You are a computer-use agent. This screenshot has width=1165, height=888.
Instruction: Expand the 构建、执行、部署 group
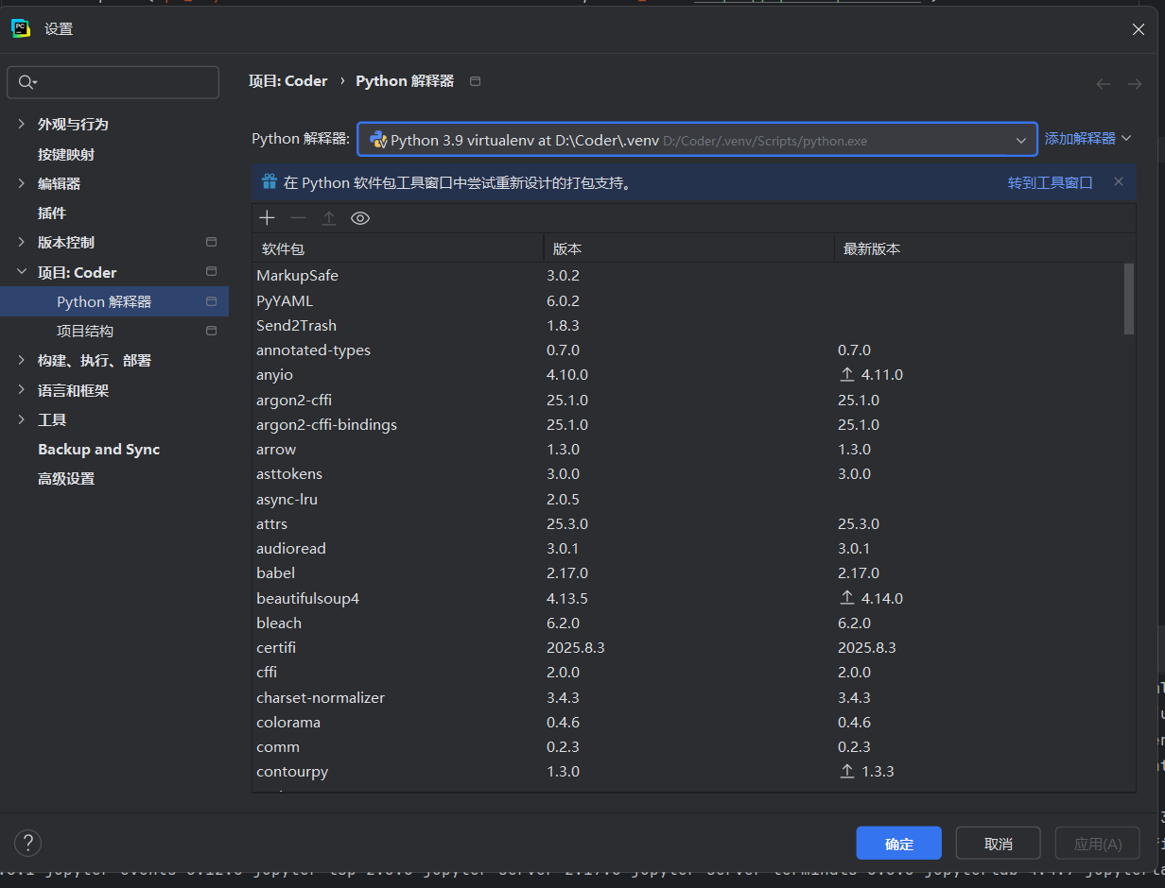pyautogui.click(x=22, y=360)
